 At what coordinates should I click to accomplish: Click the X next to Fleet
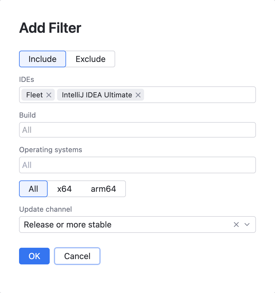(x=49, y=95)
